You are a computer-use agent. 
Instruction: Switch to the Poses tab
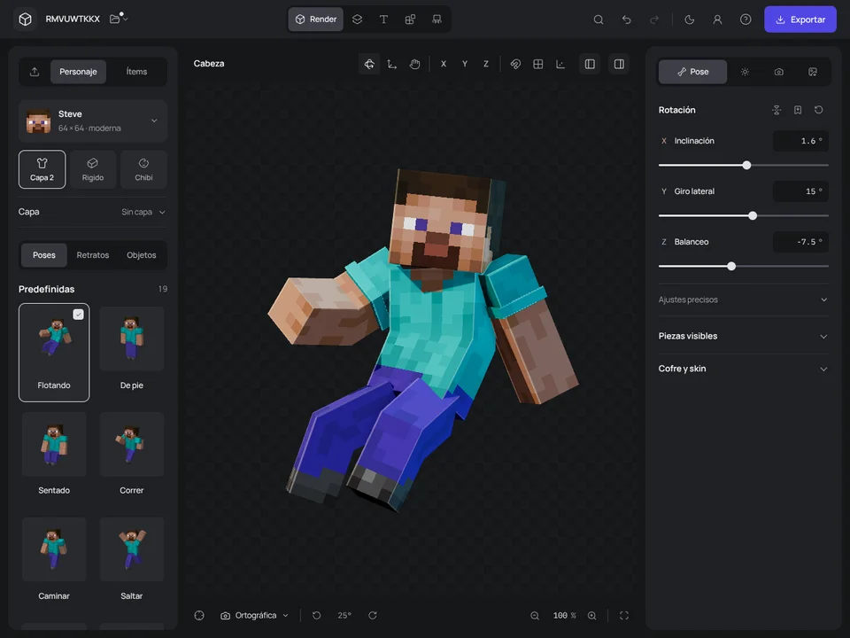point(44,255)
